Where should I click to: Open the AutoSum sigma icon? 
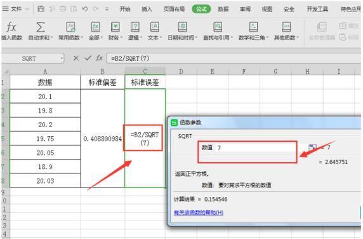tap(40, 27)
